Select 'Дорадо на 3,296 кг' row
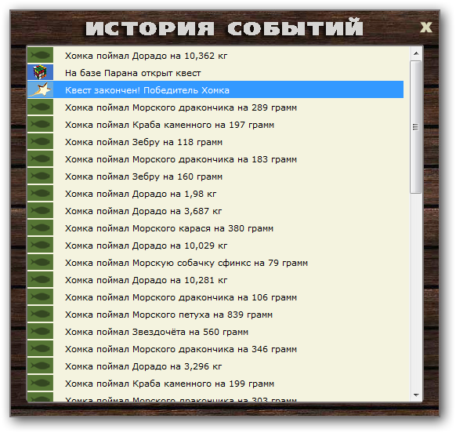456x433 pixels. click(x=215, y=366)
